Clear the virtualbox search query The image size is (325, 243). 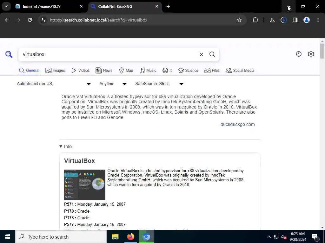click(201, 54)
